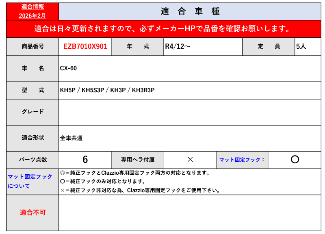Click the red 適合不可 label
This screenshot has width=325, height=234.
tap(32, 212)
